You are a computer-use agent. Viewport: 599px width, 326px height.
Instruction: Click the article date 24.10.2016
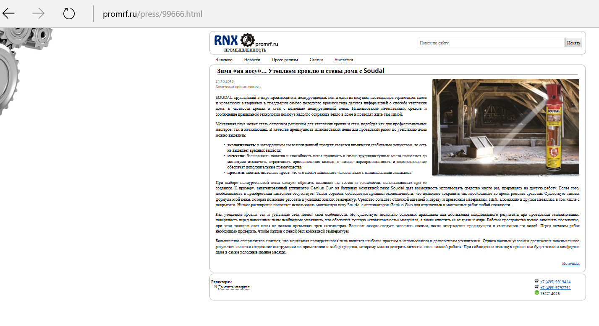pyautogui.click(x=225, y=81)
